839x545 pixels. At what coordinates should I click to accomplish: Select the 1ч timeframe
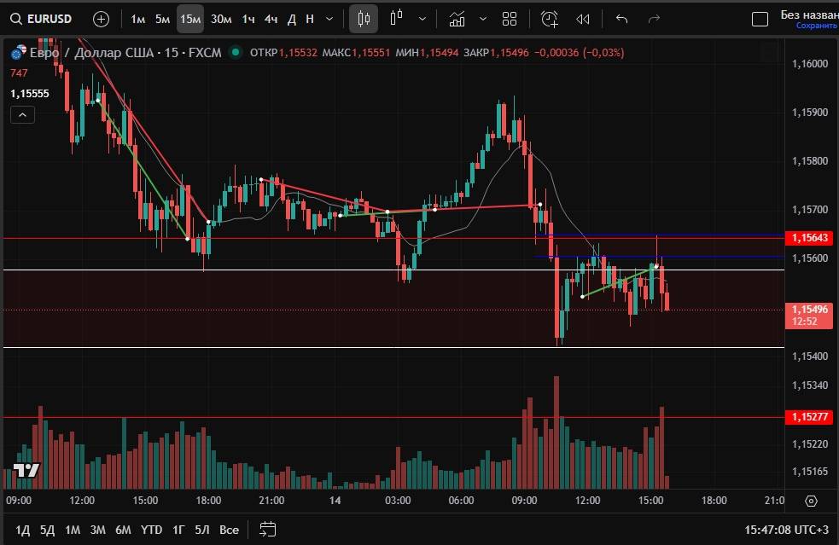pyautogui.click(x=248, y=19)
